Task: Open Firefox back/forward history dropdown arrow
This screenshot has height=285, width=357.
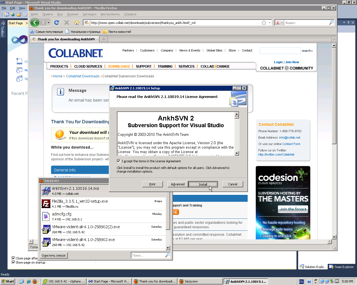Action: click(x=49, y=23)
